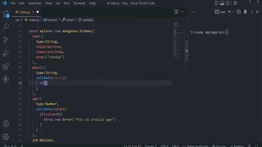Click email in the breadcrumb
Viewport: 262px width, 147px height.
[x=68, y=20]
